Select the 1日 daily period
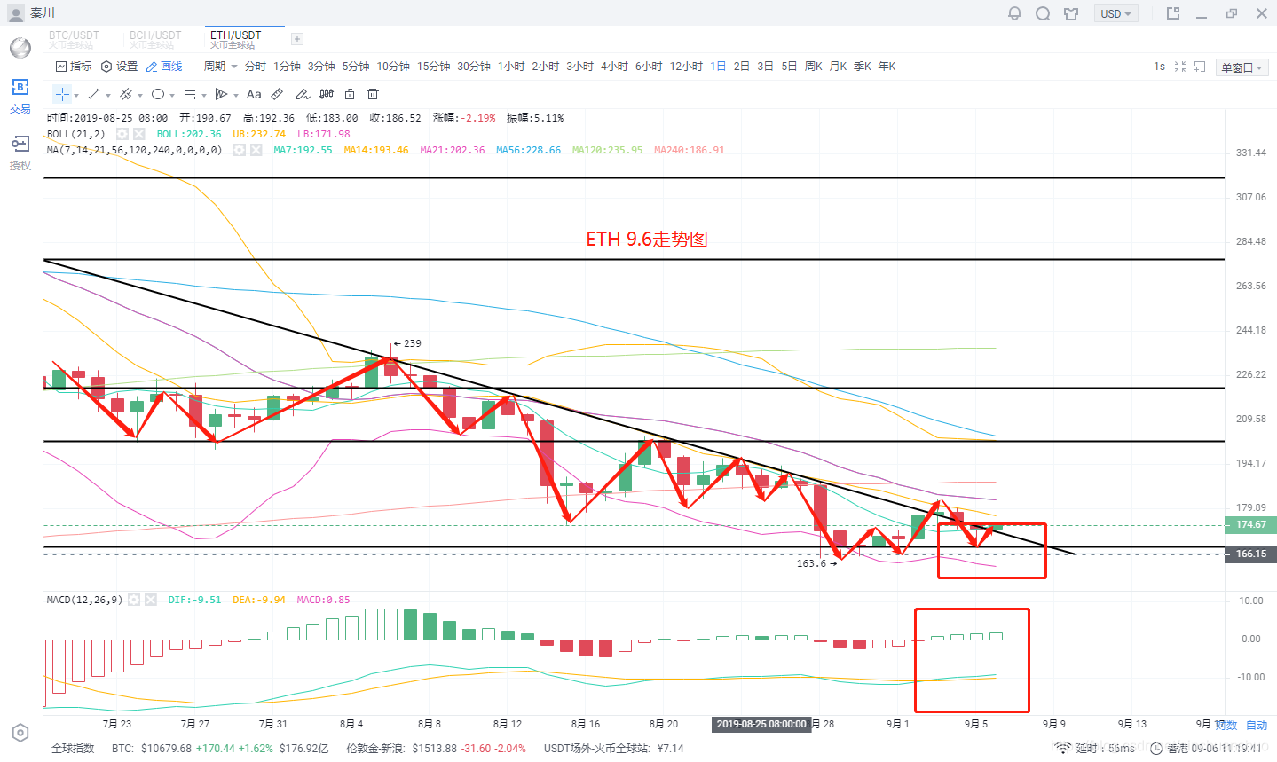Image resolution: width=1277 pixels, height=762 pixels. [x=718, y=67]
